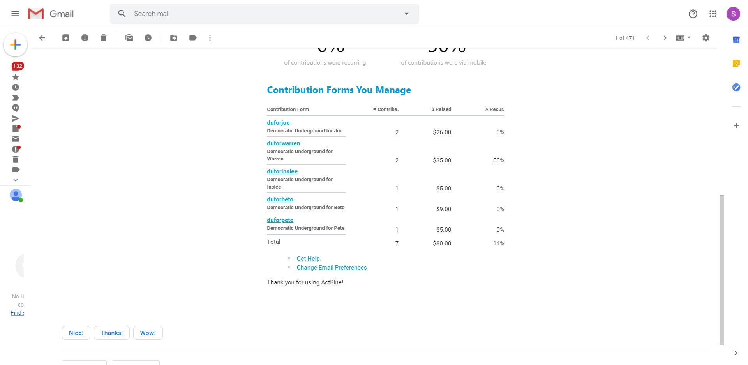Snooze this email with the clock icon

148,38
